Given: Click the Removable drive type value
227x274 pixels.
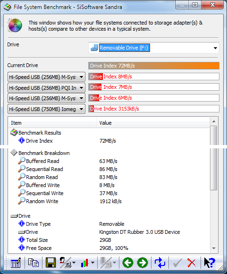Looking at the screenshot, I should (112, 224).
